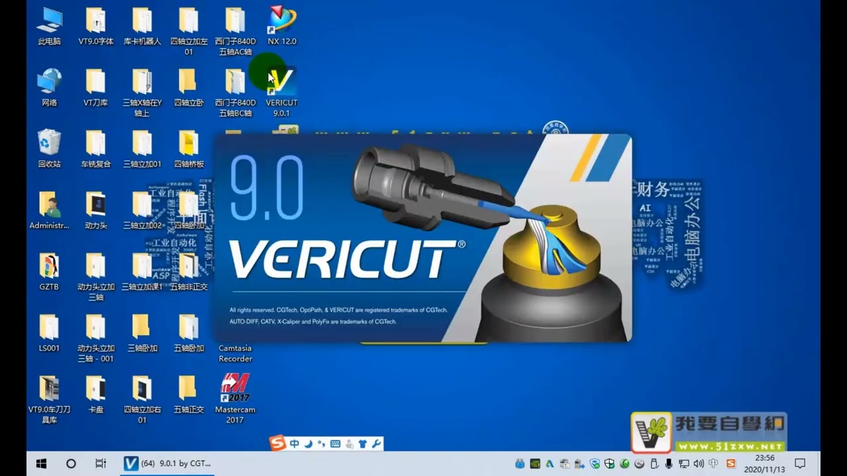
Task: Toggle the 中 input indicator in tray
Action: point(713,463)
